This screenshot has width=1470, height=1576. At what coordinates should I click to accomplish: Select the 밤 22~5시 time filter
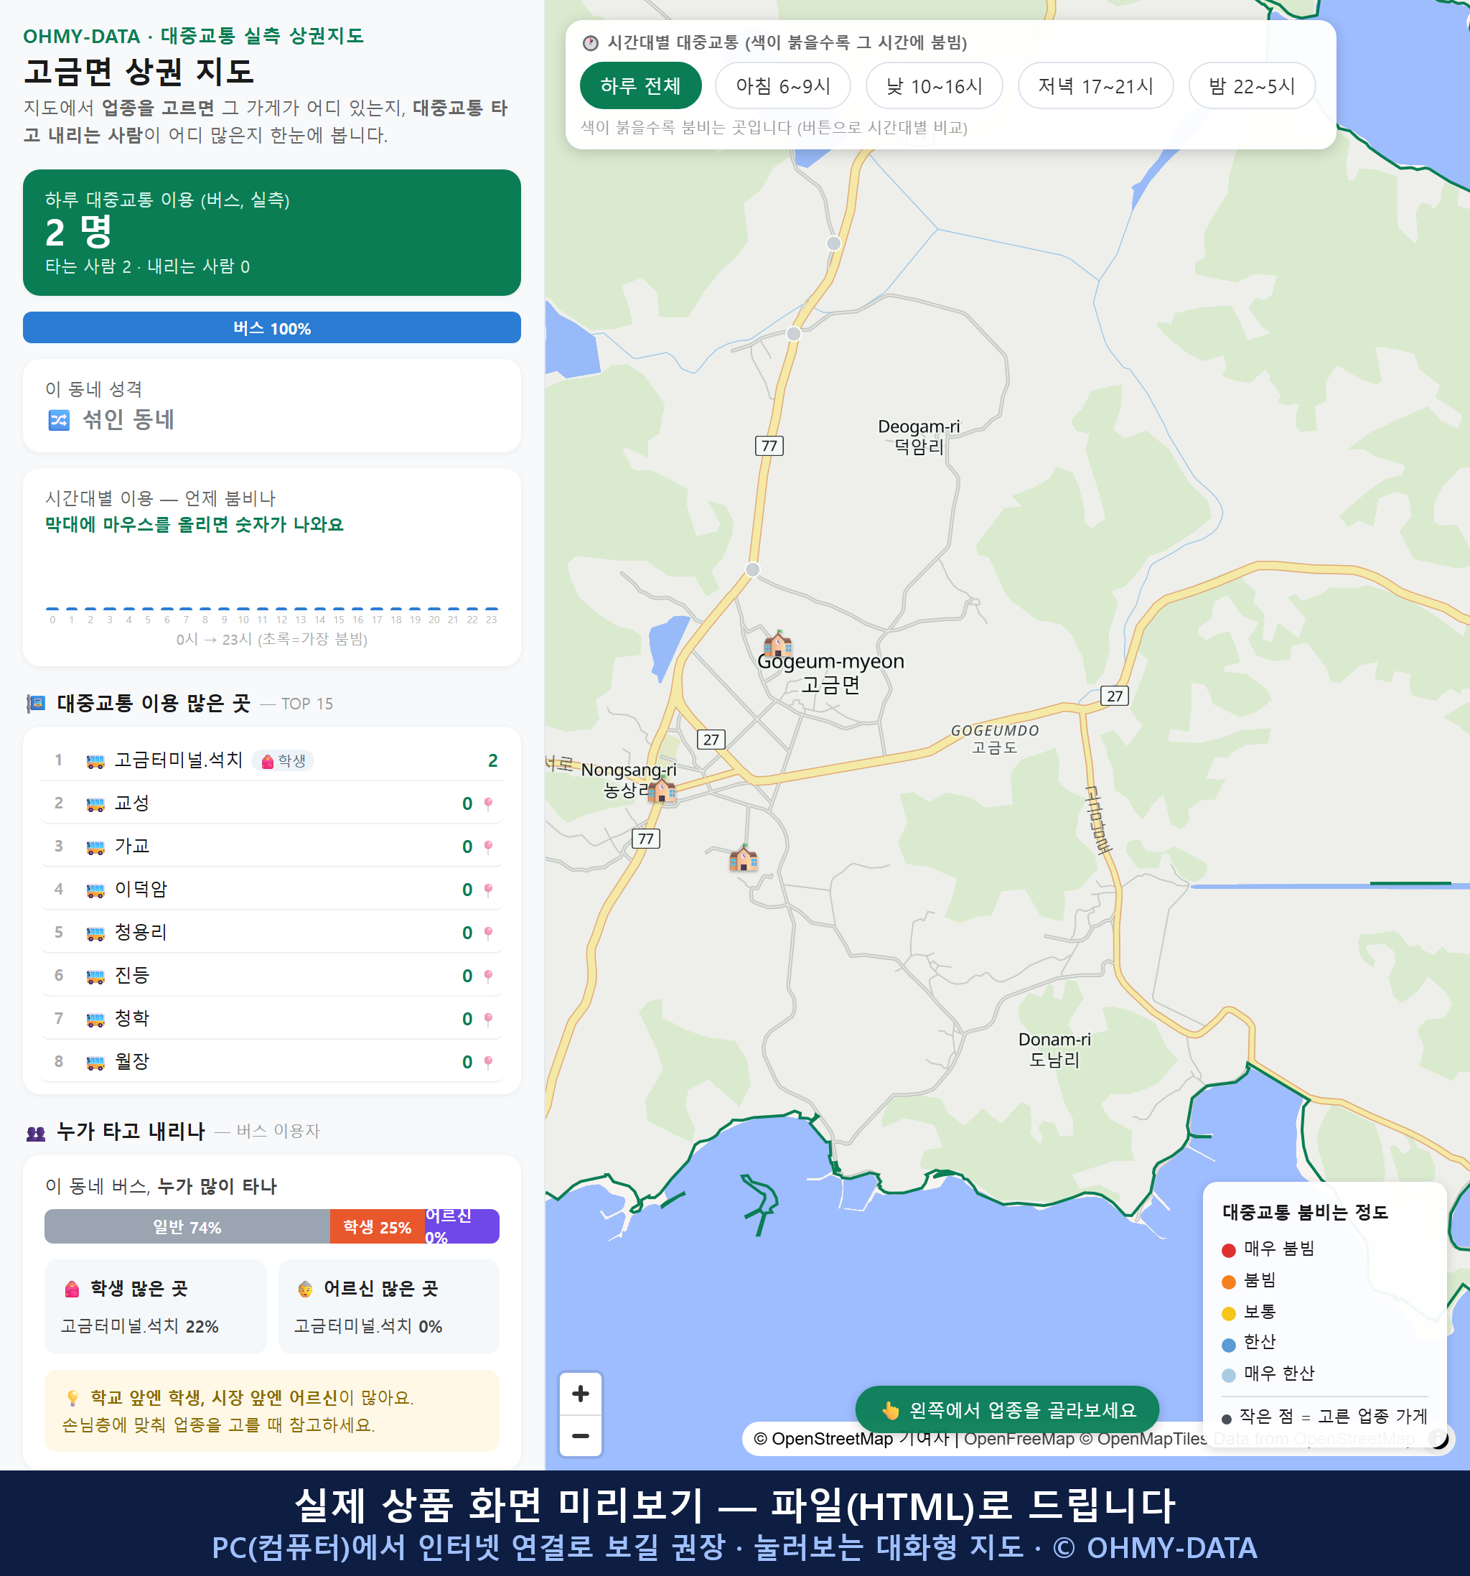pos(1251,85)
